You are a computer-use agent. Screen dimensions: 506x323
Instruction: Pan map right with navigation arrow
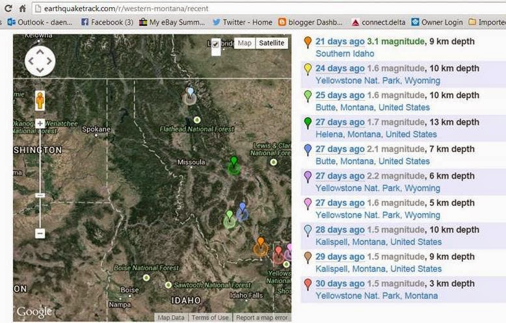coord(49,61)
